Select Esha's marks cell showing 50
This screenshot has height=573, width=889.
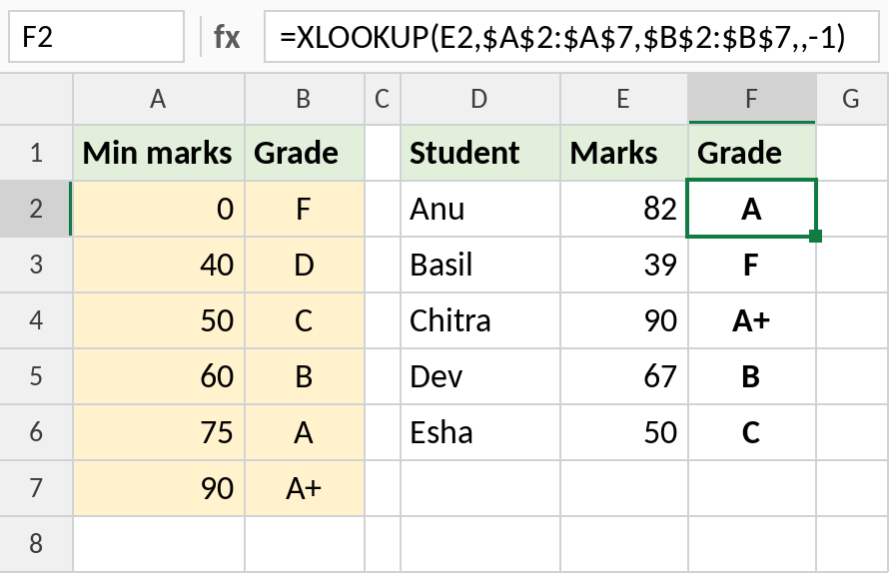(x=624, y=432)
